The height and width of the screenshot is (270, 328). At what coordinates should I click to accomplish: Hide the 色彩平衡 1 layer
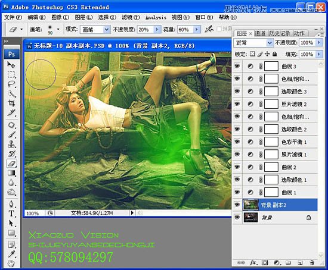[237, 142]
